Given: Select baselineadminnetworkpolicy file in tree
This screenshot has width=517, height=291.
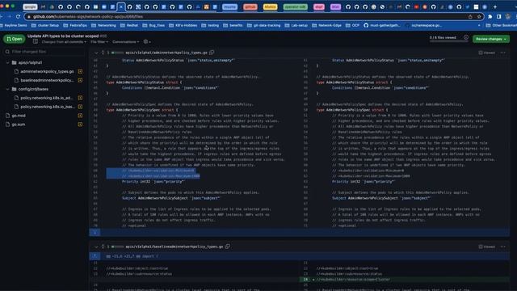Looking at the screenshot, I should tap(47, 80).
